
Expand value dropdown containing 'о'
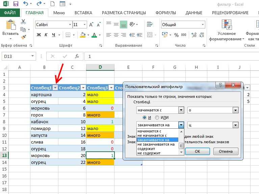click(x=235, y=110)
